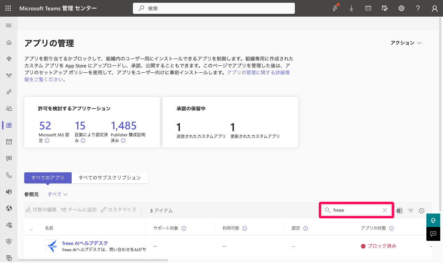Clear the freee search with X button
Screen dimensions: 443x263
tap(385, 210)
